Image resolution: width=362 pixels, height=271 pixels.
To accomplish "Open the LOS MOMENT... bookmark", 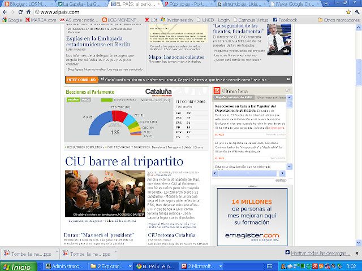I will click(122, 20).
